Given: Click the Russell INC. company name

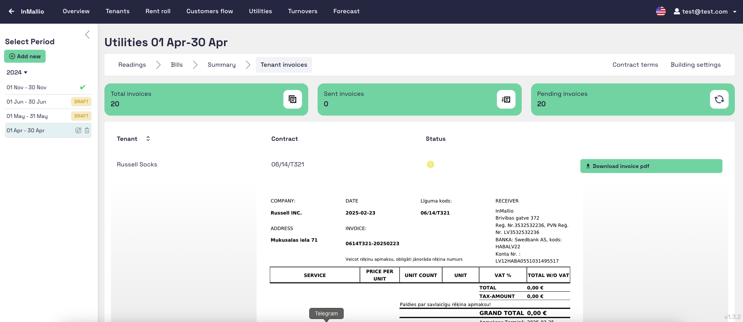Looking at the screenshot, I should point(286,213).
